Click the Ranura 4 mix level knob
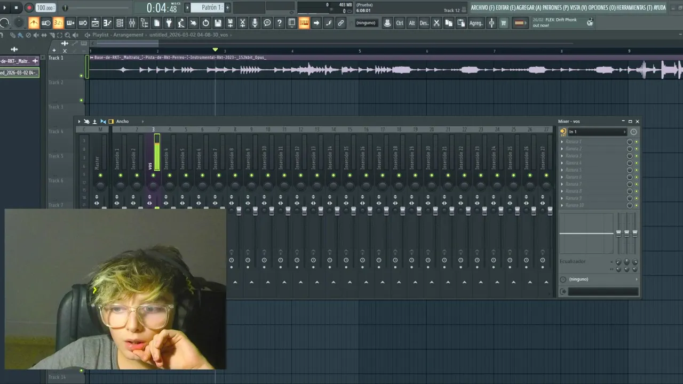 point(630,163)
